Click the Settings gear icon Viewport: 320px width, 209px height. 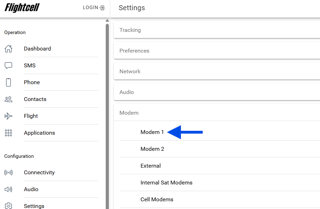pos(8,206)
